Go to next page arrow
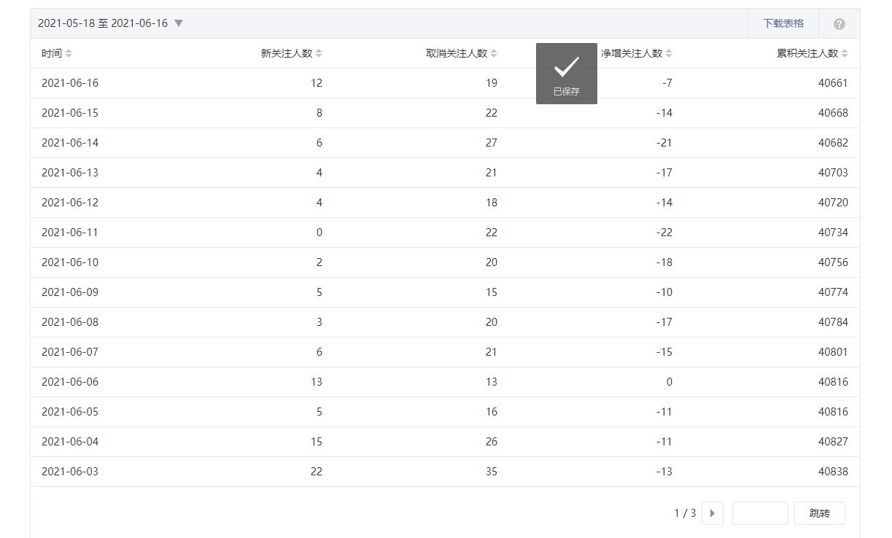The height and width of the screenshot is (538, 892). pyautogui.click(x=712, y=513)
